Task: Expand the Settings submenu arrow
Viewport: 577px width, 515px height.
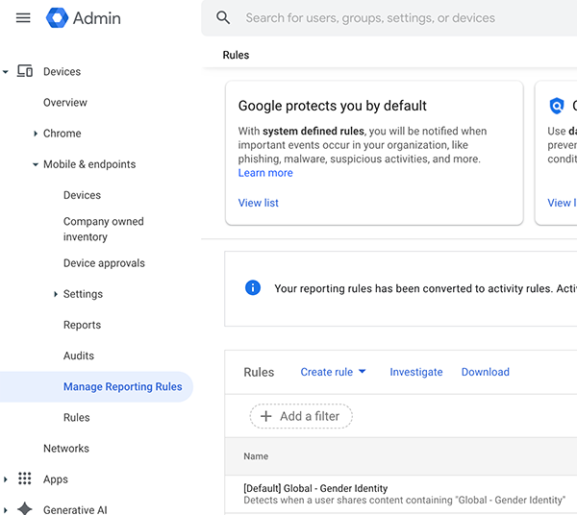Action: point(56,294)
